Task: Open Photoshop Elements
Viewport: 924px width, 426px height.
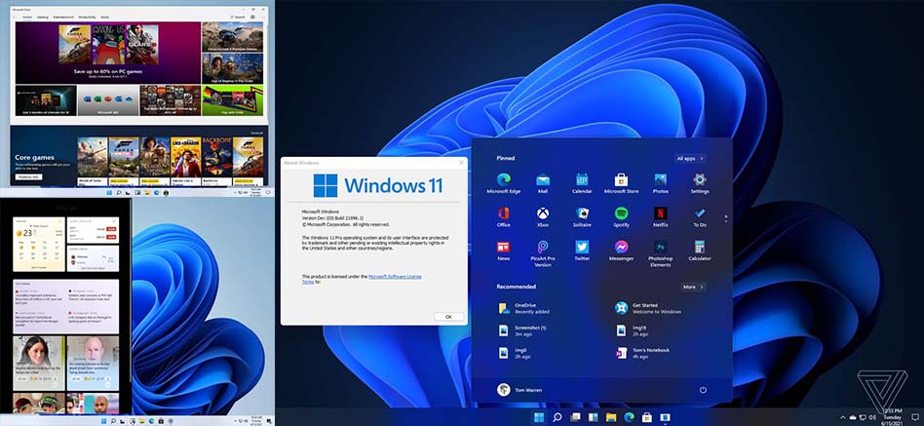Action: (661, 253)
